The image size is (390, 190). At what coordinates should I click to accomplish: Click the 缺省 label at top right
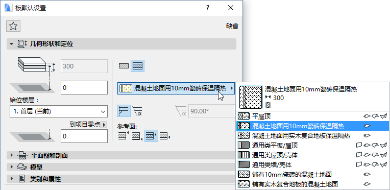pos(232,26)
